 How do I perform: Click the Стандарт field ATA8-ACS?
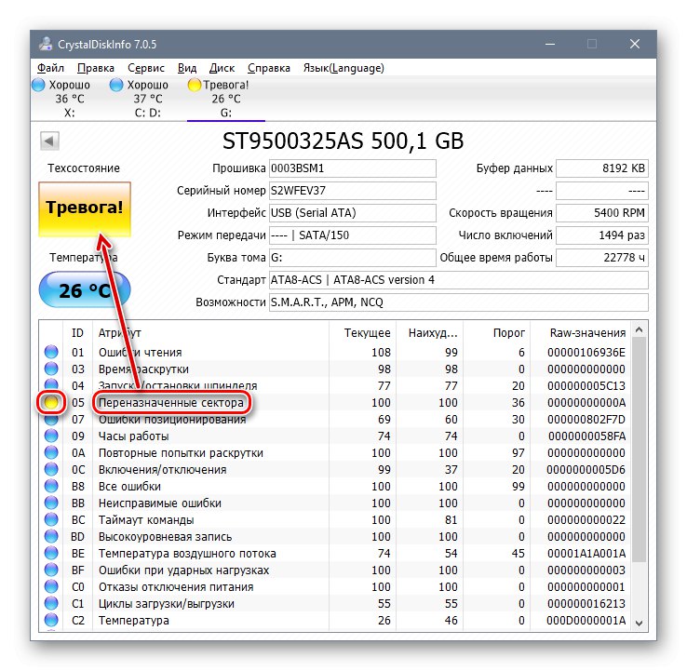coord(458,280)
